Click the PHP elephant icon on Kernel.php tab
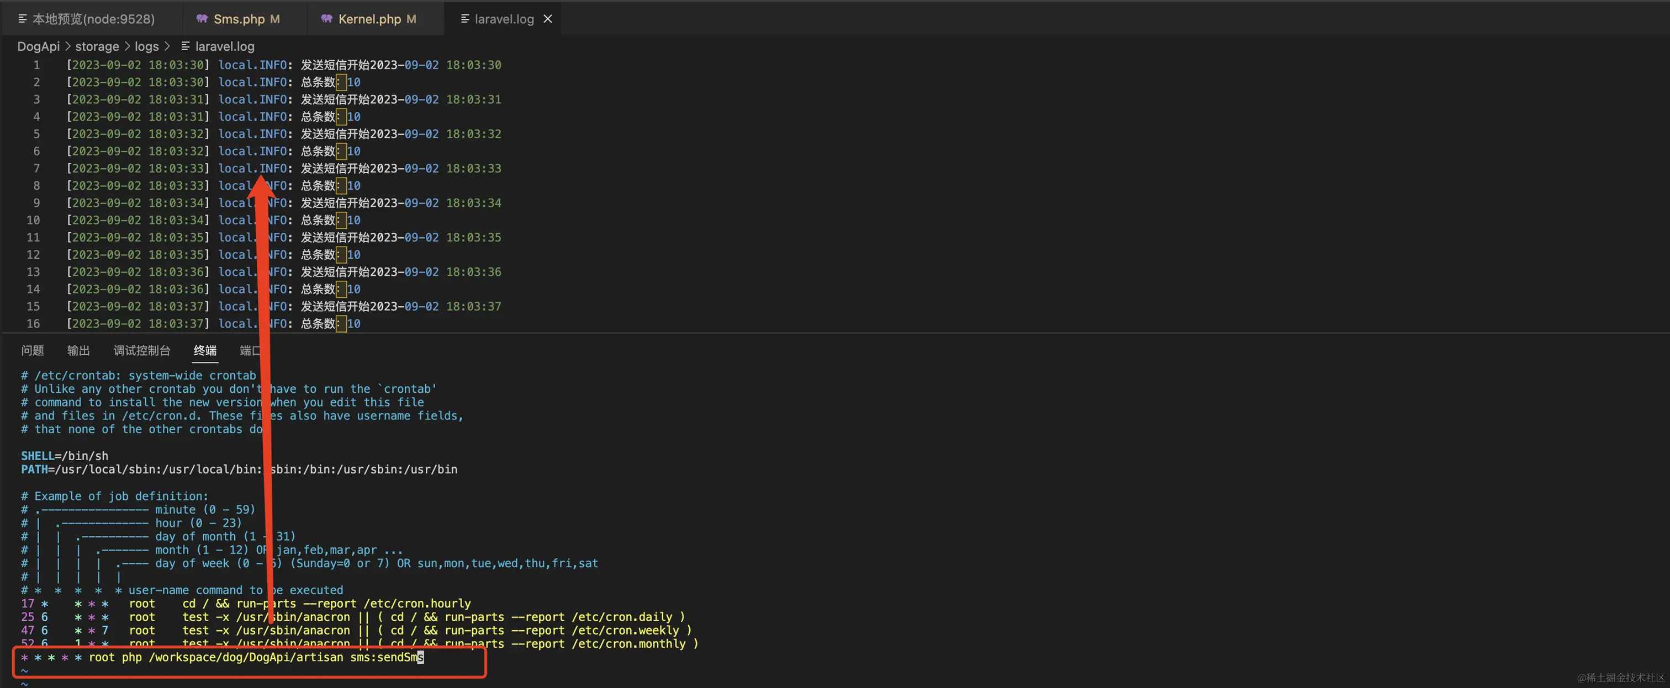Screen dimensions: 1670x688 click(x=327, y=19)
